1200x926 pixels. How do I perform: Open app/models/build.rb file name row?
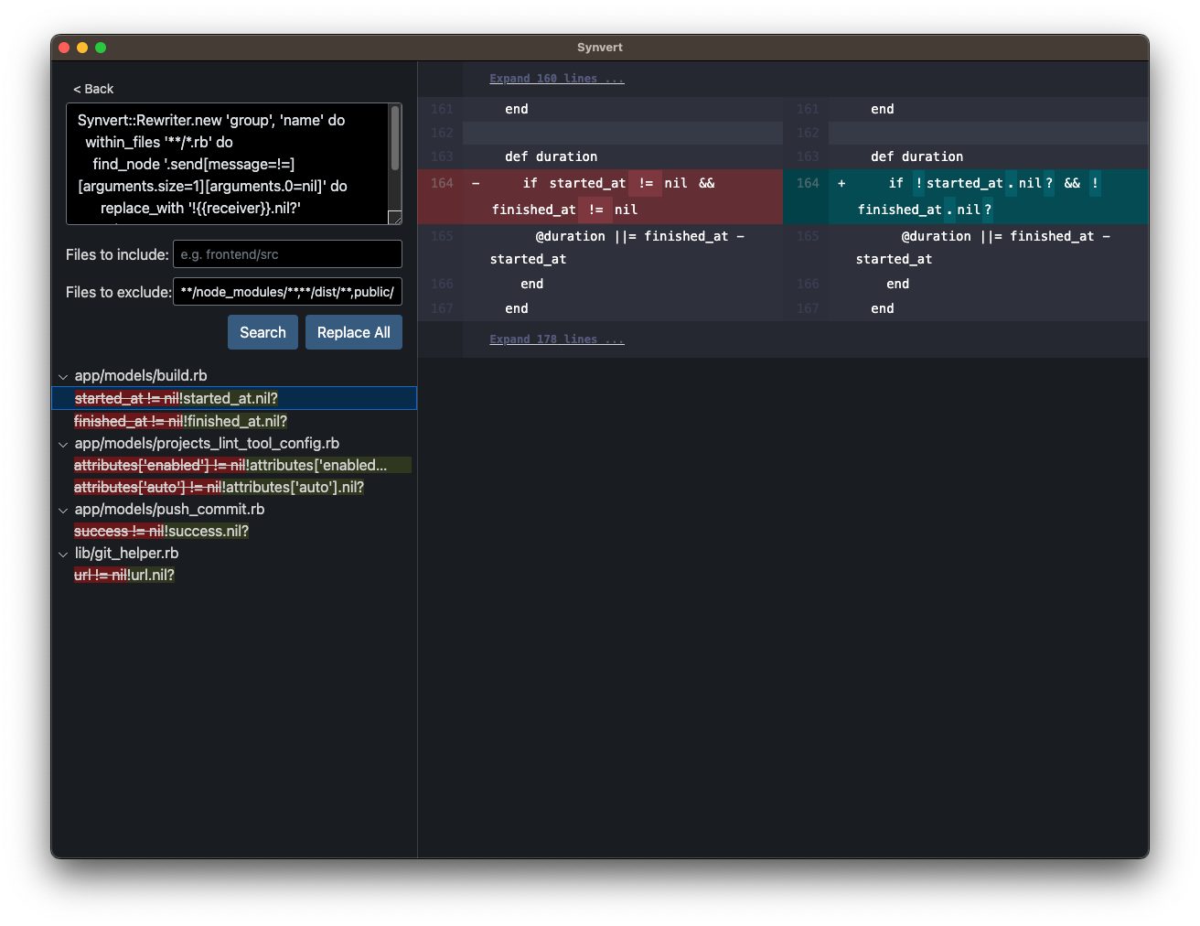[x=141, y=375]
